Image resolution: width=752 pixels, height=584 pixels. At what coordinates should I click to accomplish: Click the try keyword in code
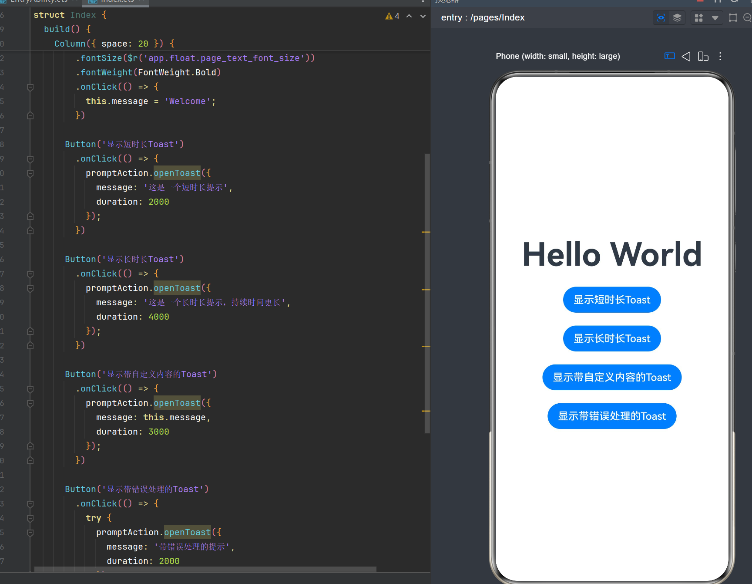[x=93, y=518]
